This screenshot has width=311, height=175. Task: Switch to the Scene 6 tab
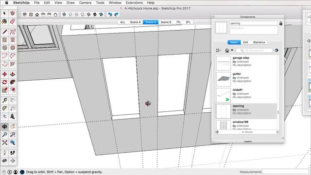pos(166,22)
